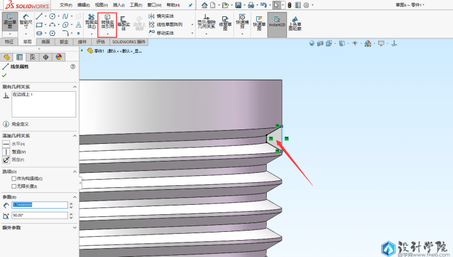453x257 pixels.
Task: Collapse the 添加几何关系 section
Action: [74, 136]
